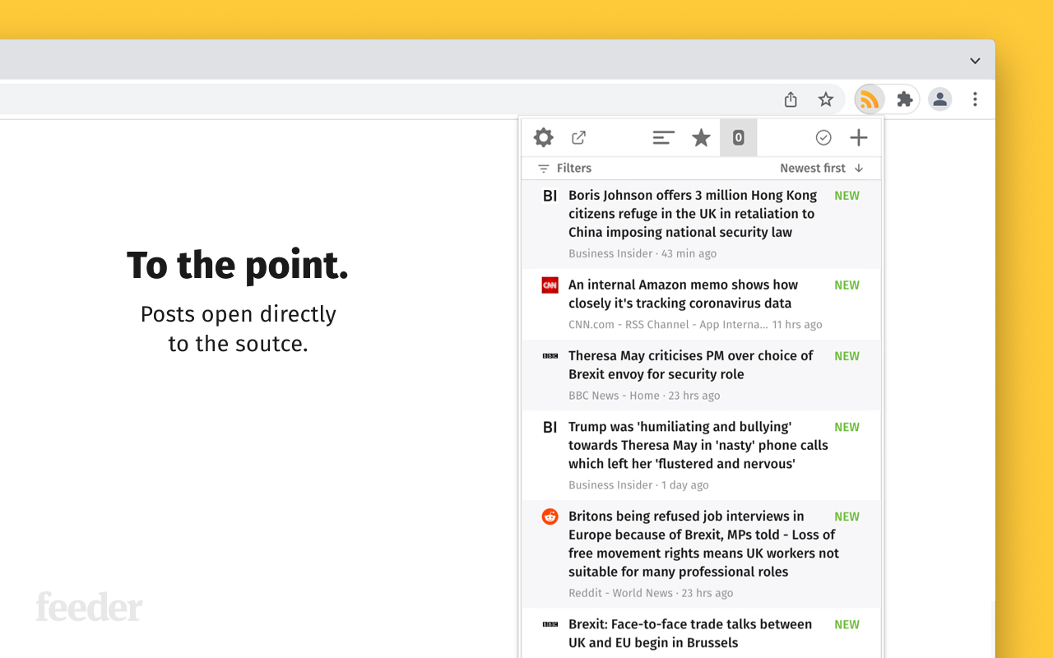The width and height of the screenshot is (1053, 658).
Task: Open the Feeder RSS extension icon
Action: tap(870, 99)
